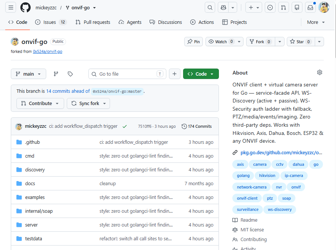
Task: Open the hamburger navigation menu
Action: 11,8
